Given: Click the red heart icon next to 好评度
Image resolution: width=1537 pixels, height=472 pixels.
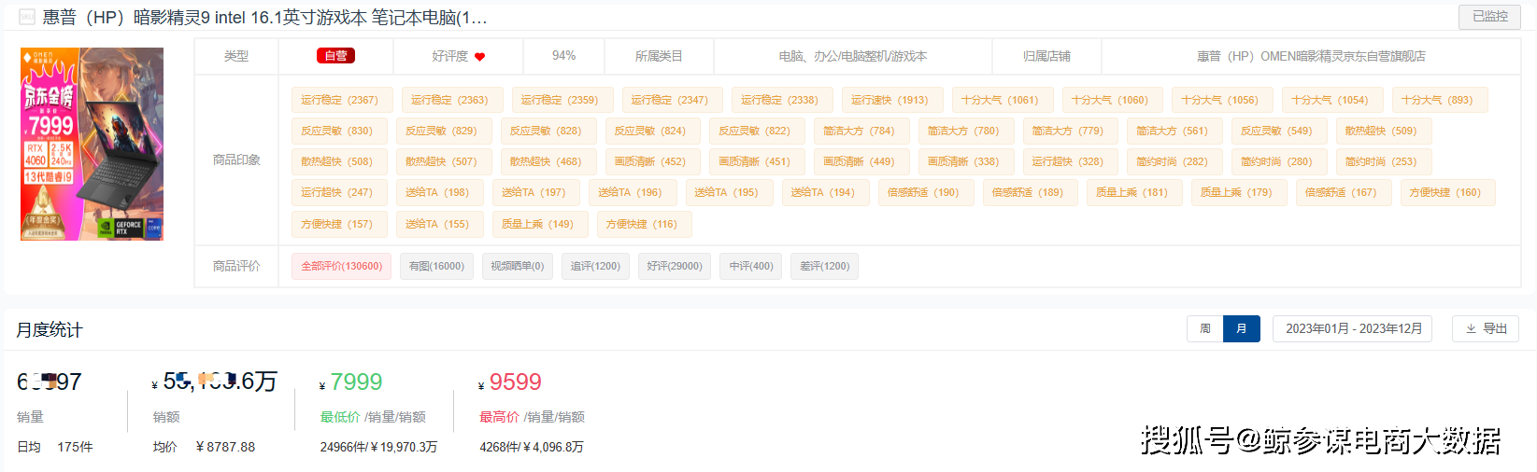Looking at the screenshot, I should click(x=479, y=57).
